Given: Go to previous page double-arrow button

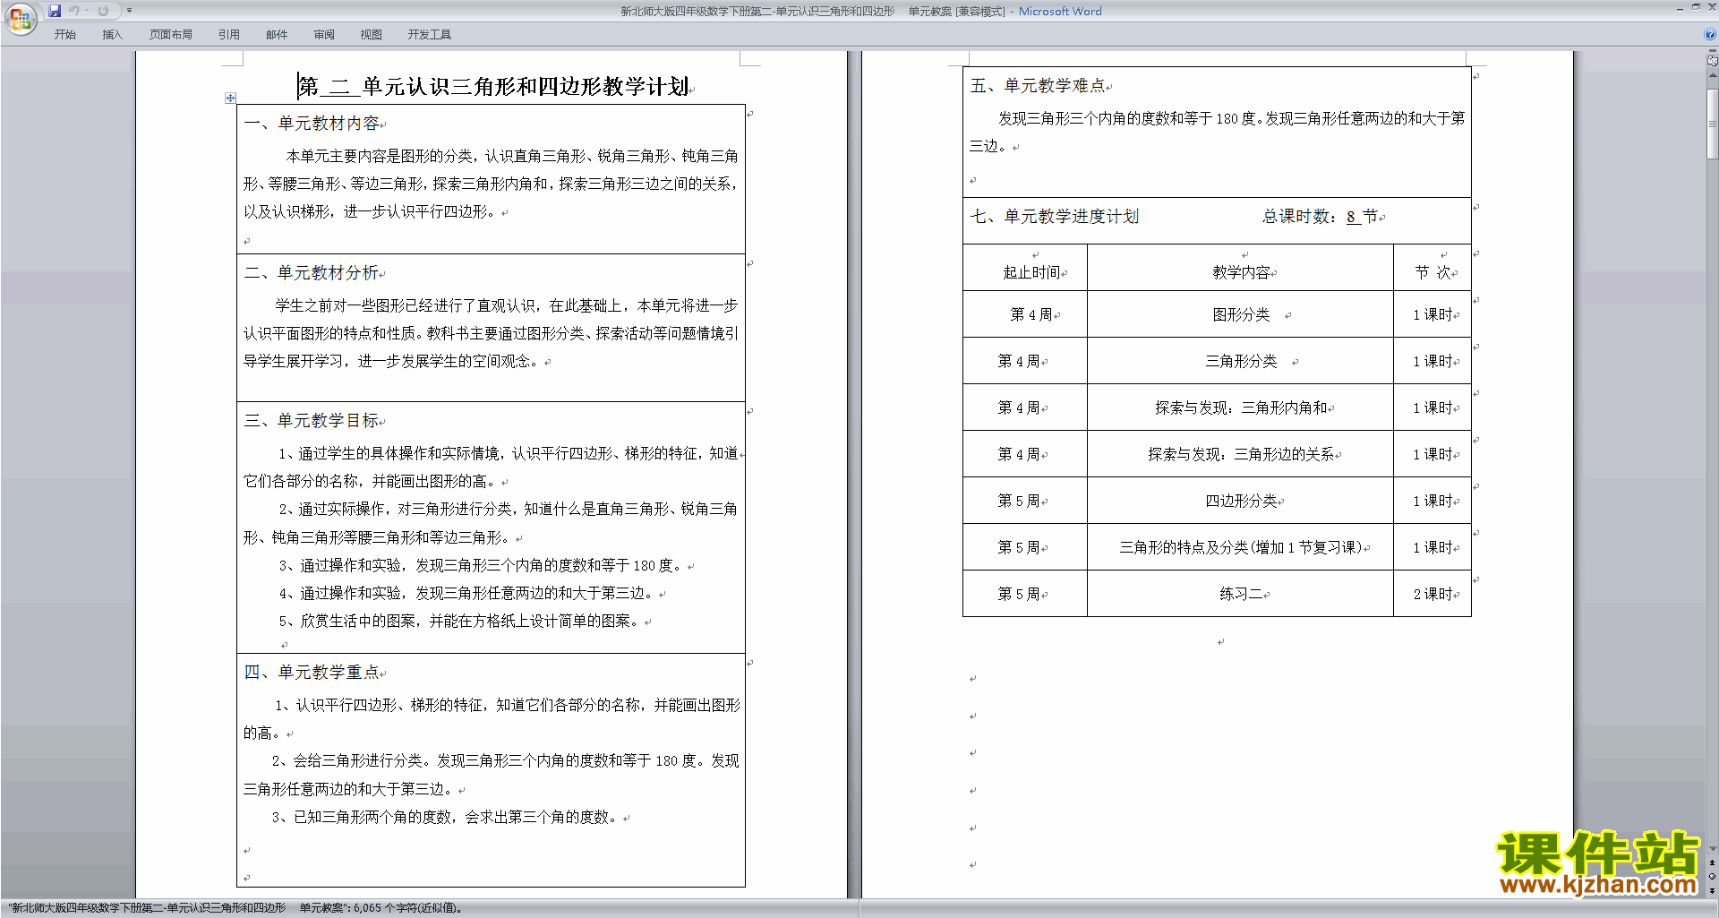Looking at the screenshot, I should (1712, 862).
